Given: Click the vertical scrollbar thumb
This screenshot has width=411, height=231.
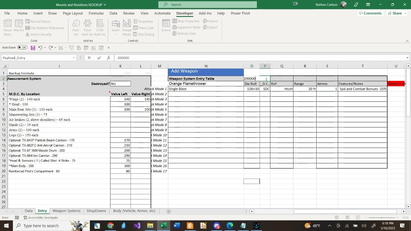Looking at the screenshot, I should 408,93.
